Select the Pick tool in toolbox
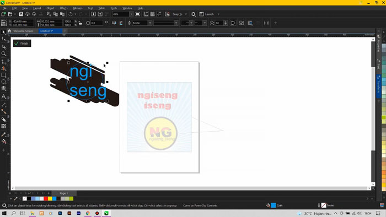The image size is (386, 217). click(3, 32)
